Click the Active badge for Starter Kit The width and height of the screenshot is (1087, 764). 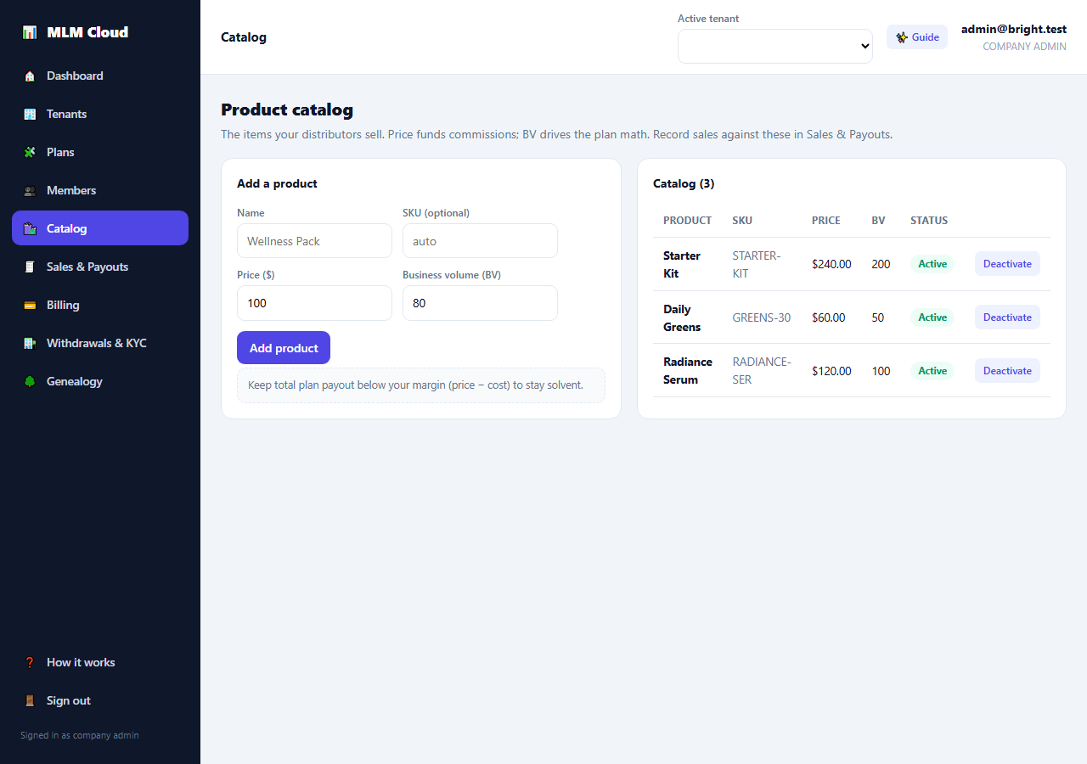point(932,264)
